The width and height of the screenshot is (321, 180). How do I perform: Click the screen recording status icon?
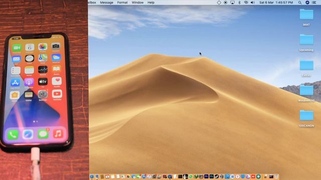[225, 2]
